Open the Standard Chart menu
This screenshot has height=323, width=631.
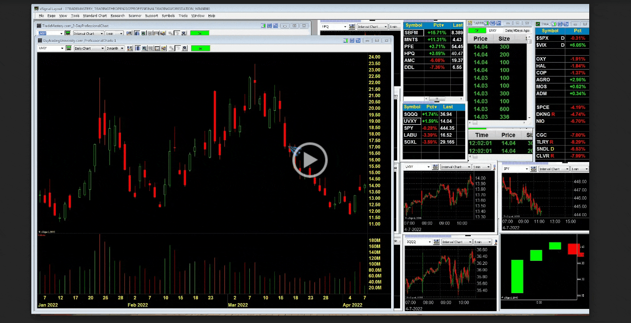pyautogui.click(x=95, y=16)
